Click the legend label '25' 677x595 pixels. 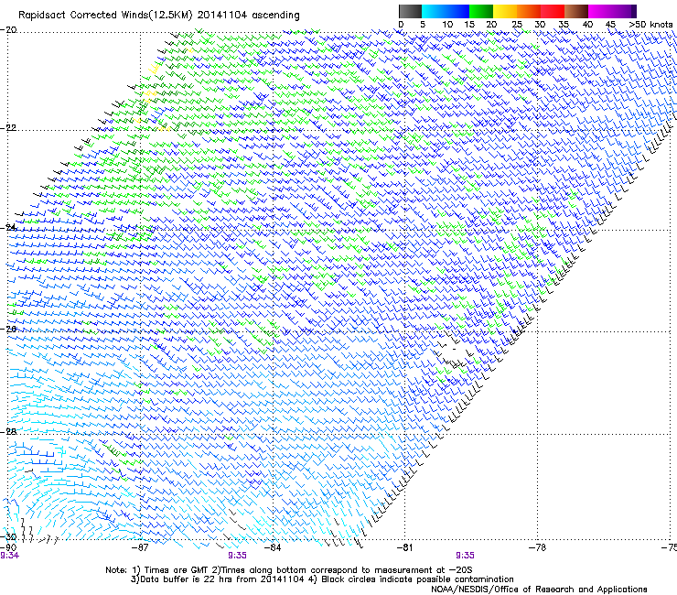517,25
